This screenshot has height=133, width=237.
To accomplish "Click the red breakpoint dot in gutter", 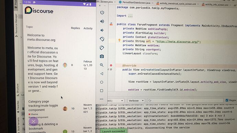I will 111,65.
